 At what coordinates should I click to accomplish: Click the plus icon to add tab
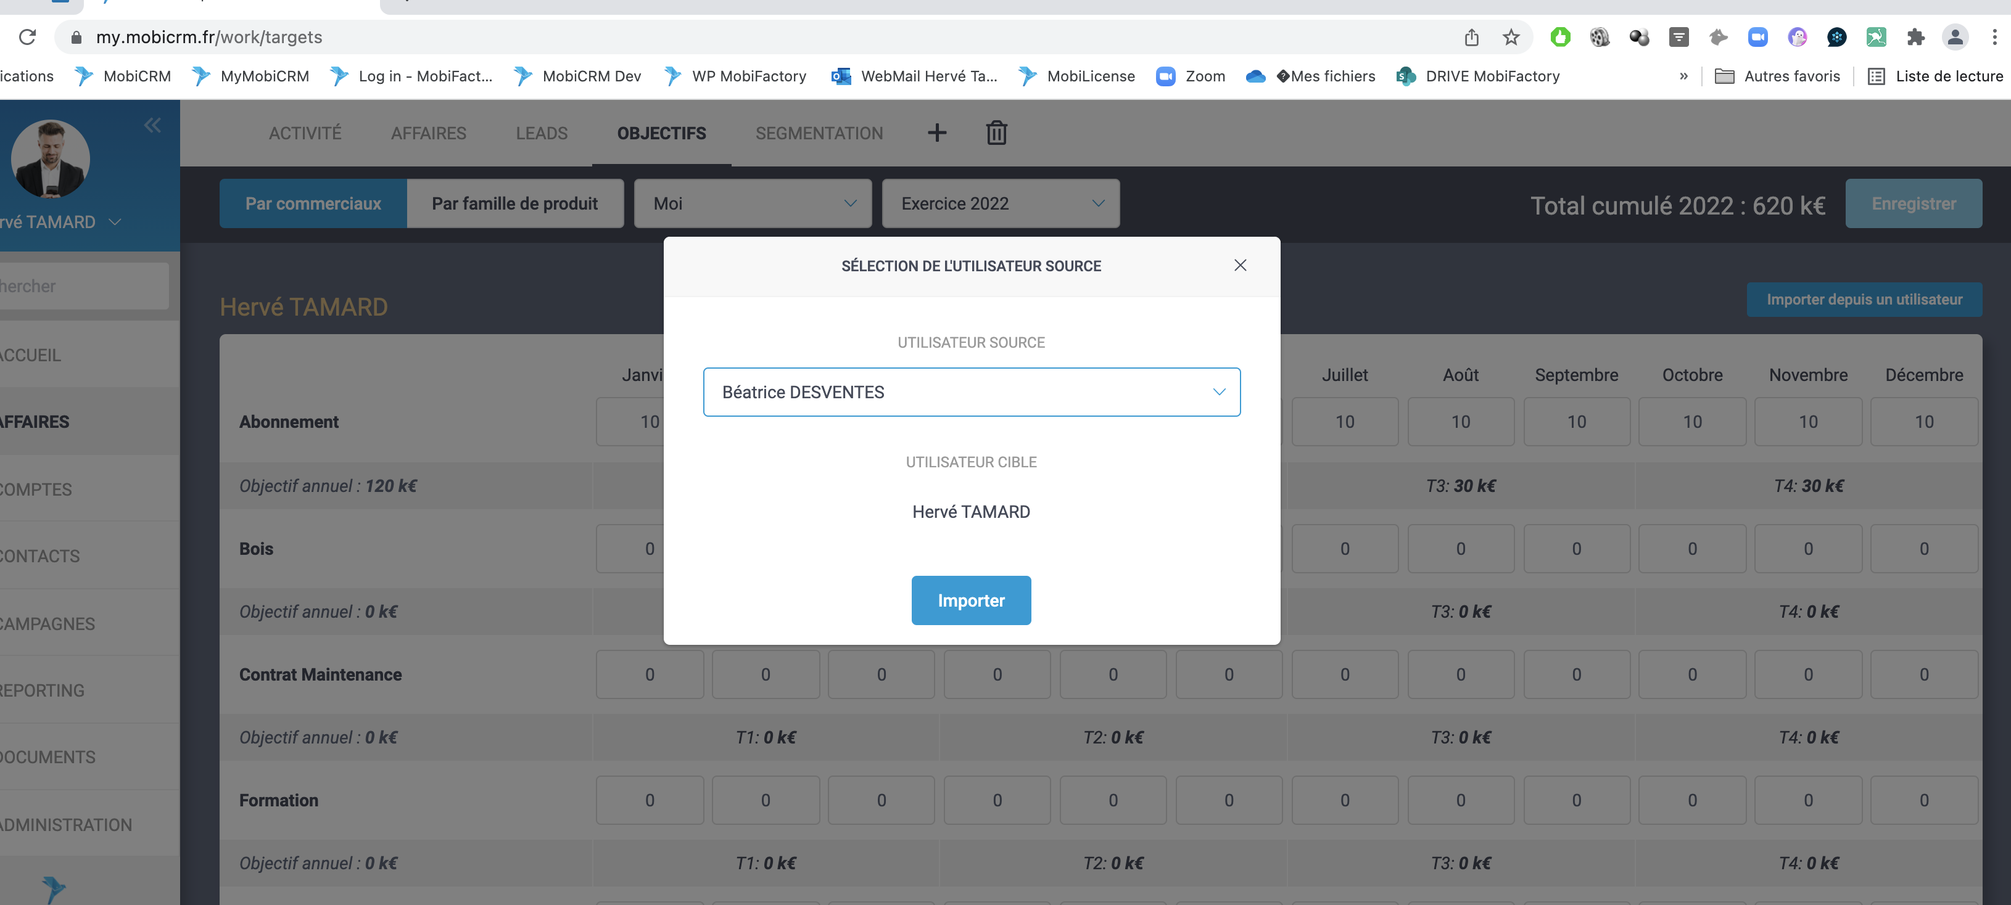(x=937, y=133)
